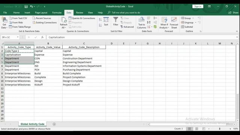Open the Refresh All dropdown
The image size is (240, 135).
[63, 23]
